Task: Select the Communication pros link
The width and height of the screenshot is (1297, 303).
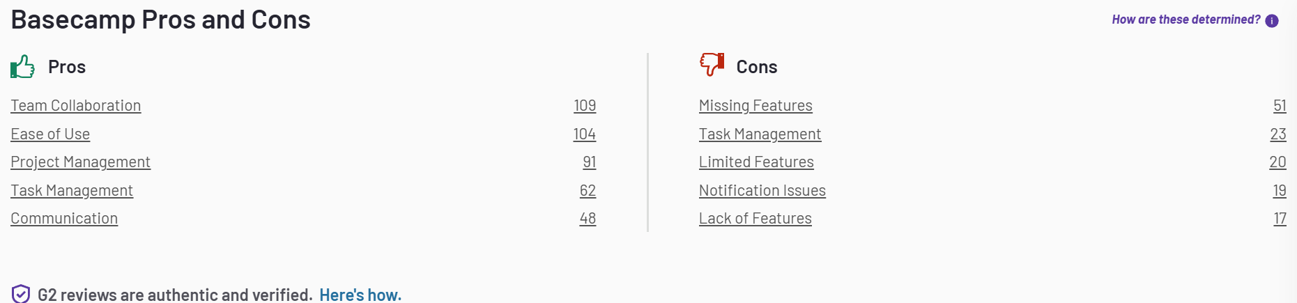Action: 64,219
